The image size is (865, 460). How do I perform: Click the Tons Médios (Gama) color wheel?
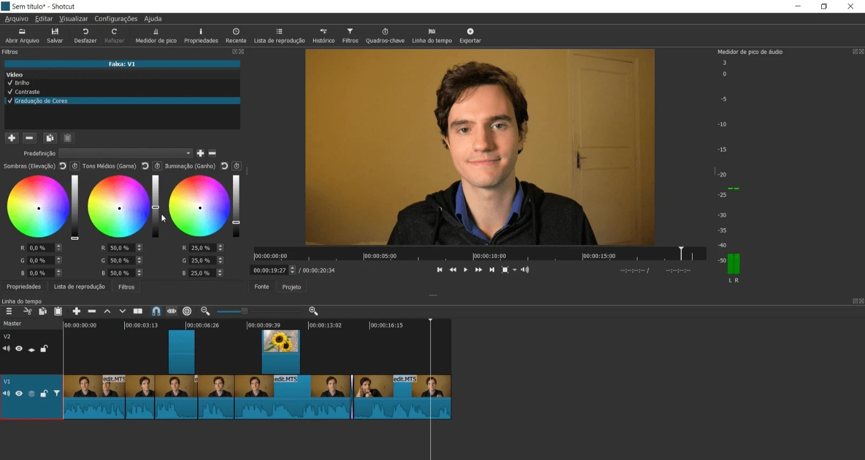[x=119, y=206]
